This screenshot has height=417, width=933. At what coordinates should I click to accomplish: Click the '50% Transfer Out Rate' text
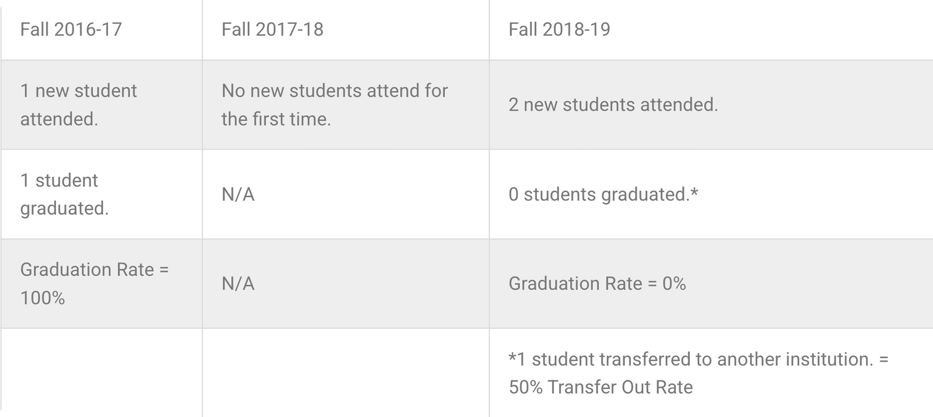coord(601,387)
